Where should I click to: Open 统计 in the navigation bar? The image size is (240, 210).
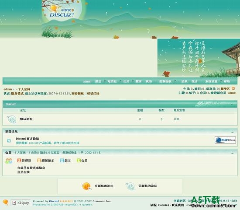coord(195,81)
